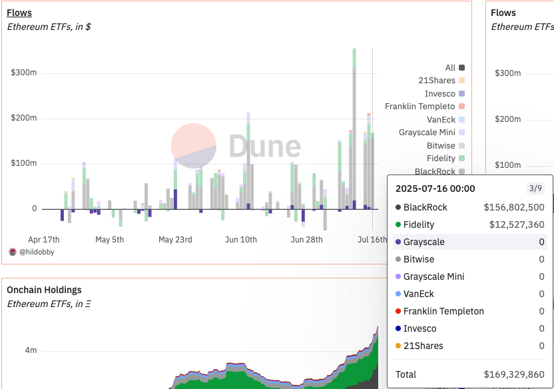Toggle the Invesco legend entry
The image size is (554, 389).
click(445, 94)
